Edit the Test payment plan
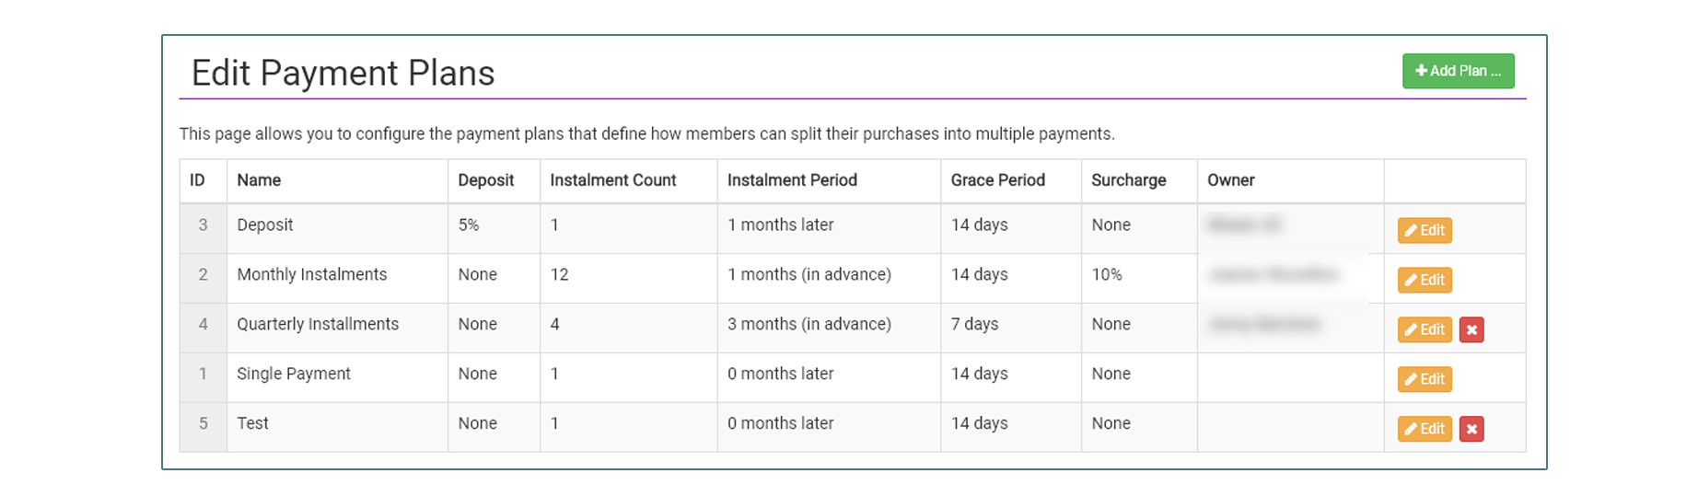Screen dimensions: 1698x496 click(x=1425, y=429)
